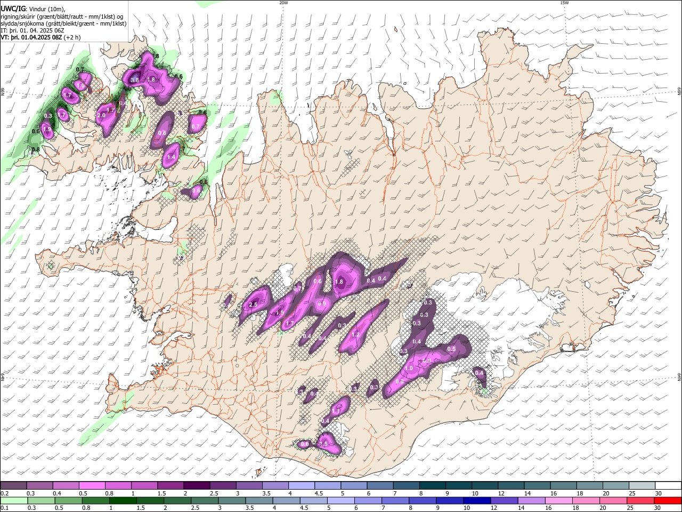The width and height of the screenshot is (682, 512).
Task: Click the "UWC/IG: Vindur (10m)" title line
Action: (x=33, y=9)
